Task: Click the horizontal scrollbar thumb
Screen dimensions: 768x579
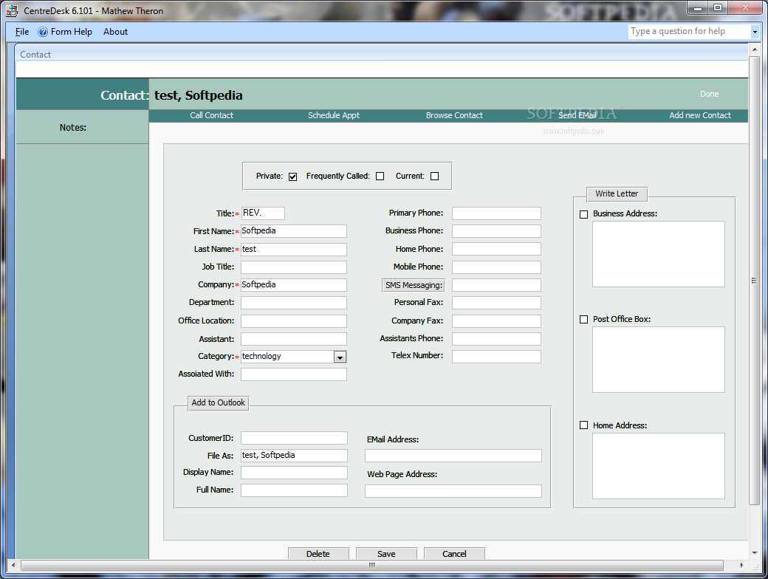Action: (x=372, y=565)
